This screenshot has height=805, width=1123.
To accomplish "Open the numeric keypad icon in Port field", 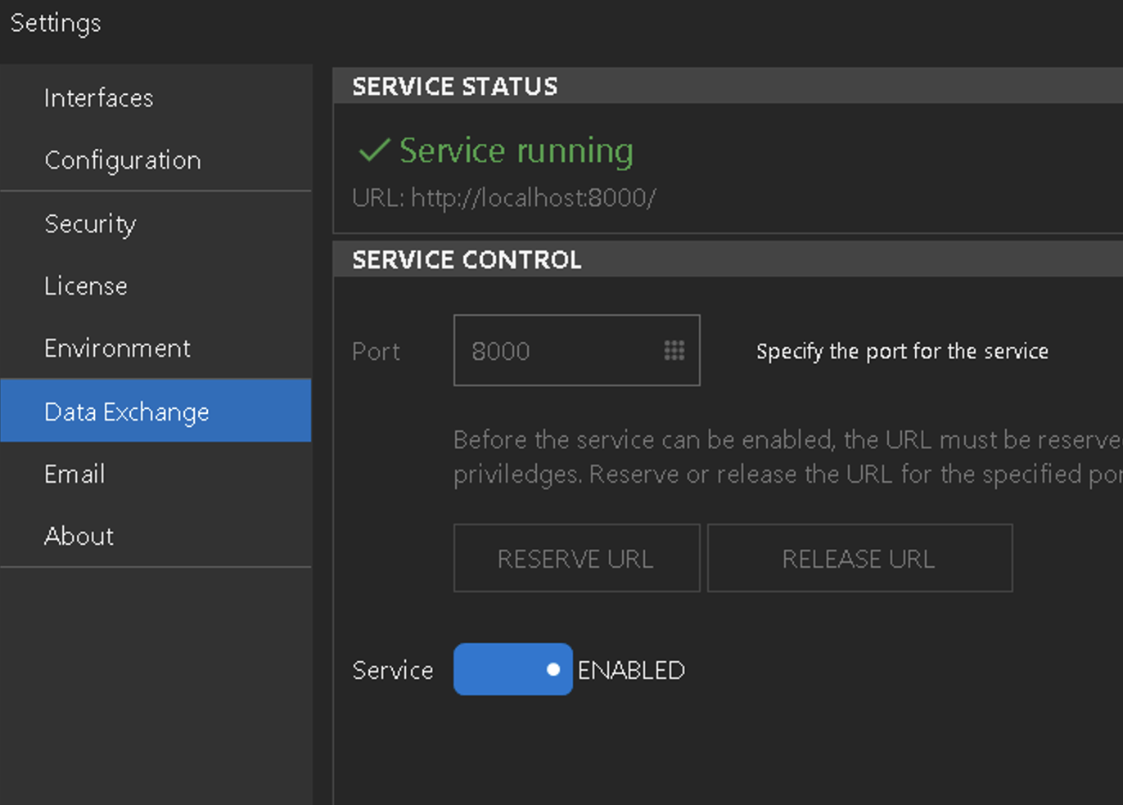I will 674,350.
